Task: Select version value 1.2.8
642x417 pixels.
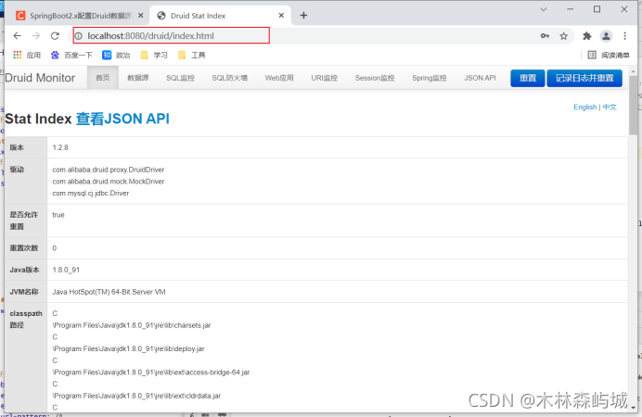Action: [60, 147]
